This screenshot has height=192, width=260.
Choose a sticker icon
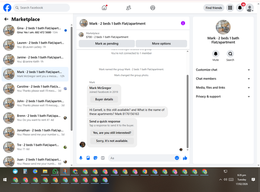click(x=96, y=158)
